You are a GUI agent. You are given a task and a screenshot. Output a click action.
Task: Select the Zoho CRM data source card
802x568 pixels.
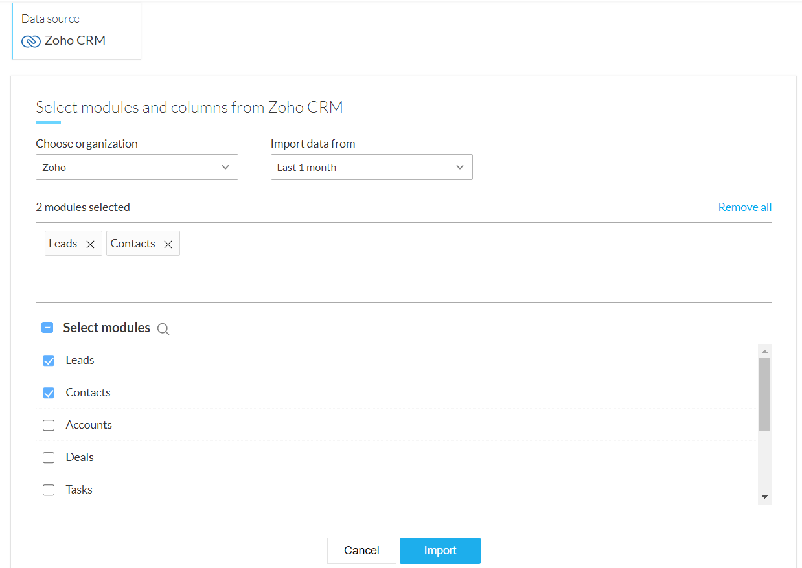point(76,31)
